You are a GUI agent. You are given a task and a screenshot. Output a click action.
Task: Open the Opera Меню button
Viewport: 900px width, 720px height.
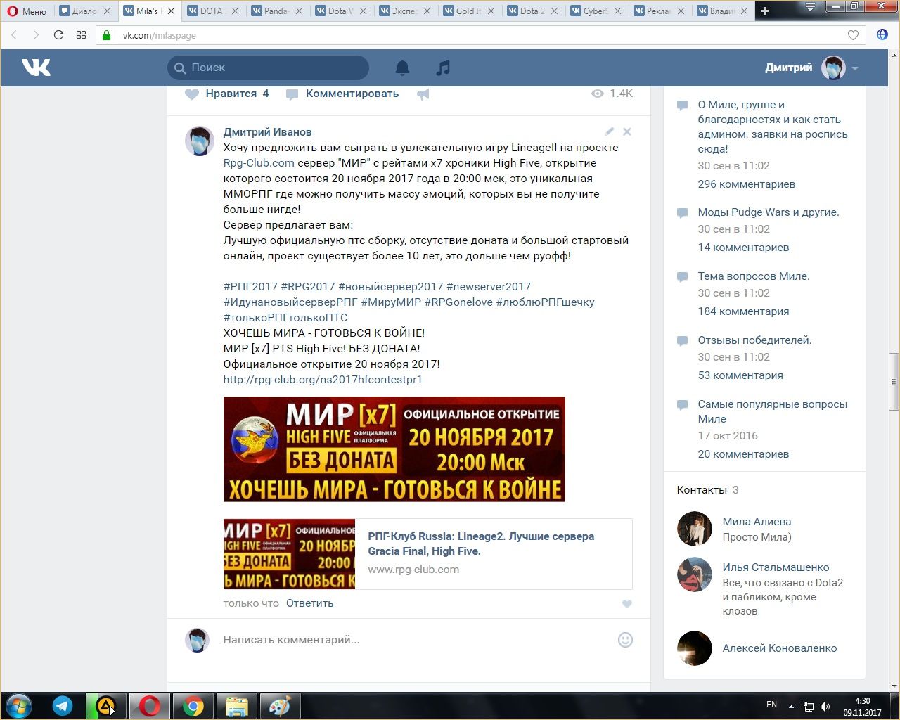coord(27,11)
